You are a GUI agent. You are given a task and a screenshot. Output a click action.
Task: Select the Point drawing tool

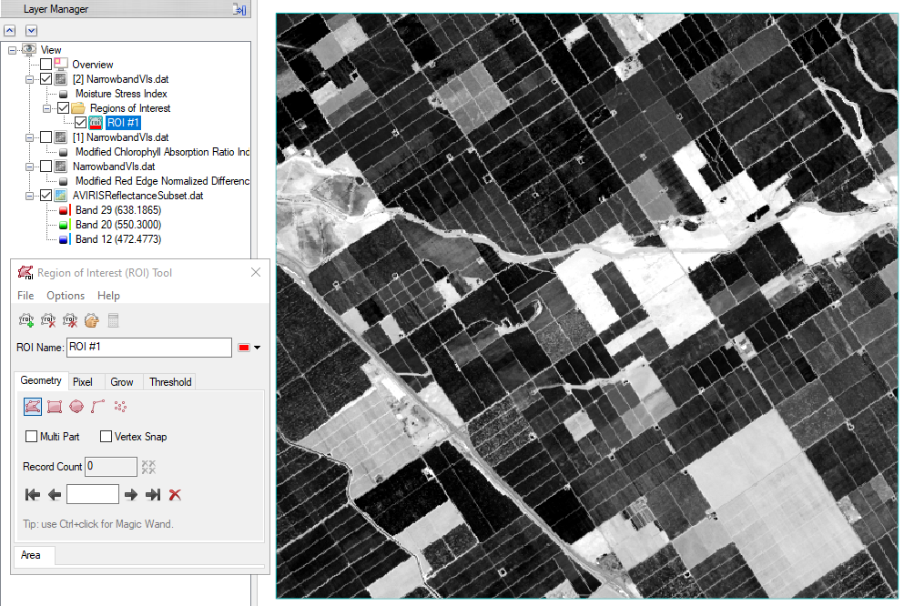click(119, 407)
